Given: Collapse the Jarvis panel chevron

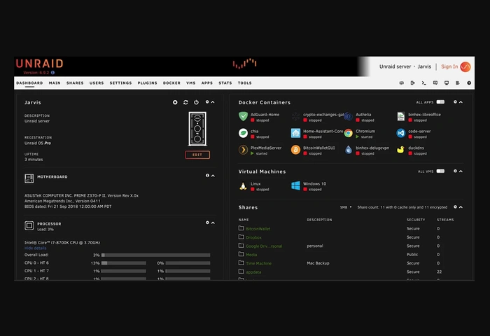Looking at the screenshot, I should coord(213,102).
